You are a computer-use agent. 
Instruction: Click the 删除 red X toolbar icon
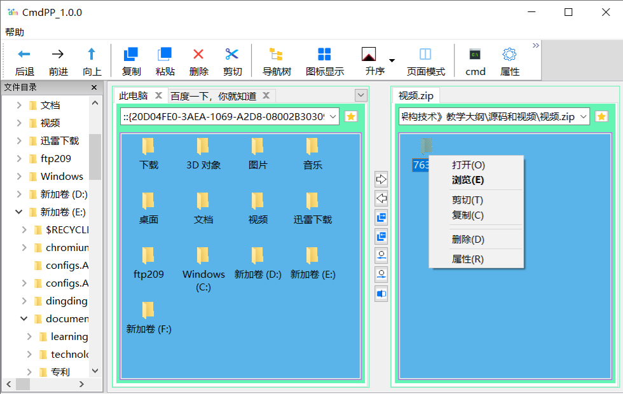tap(198, 54)
